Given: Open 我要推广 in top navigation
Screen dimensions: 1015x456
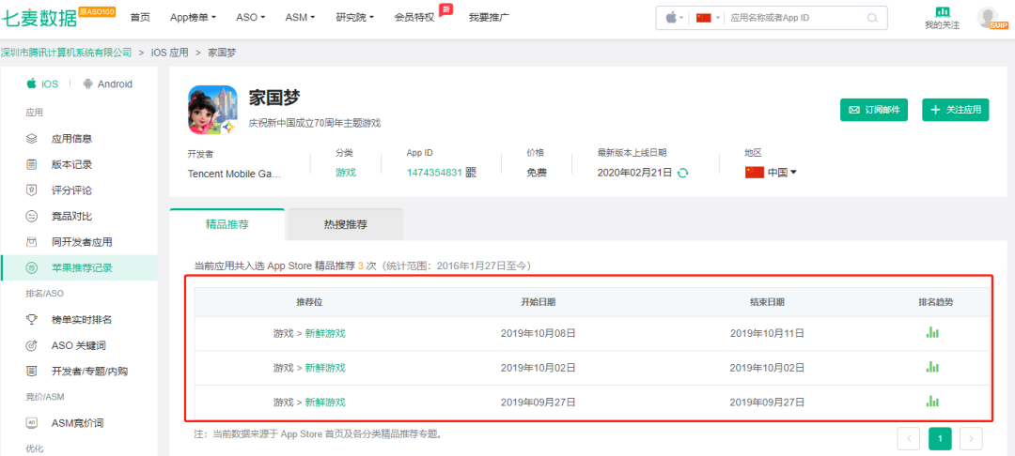Looking at the screenshot, I should (489, 18).
